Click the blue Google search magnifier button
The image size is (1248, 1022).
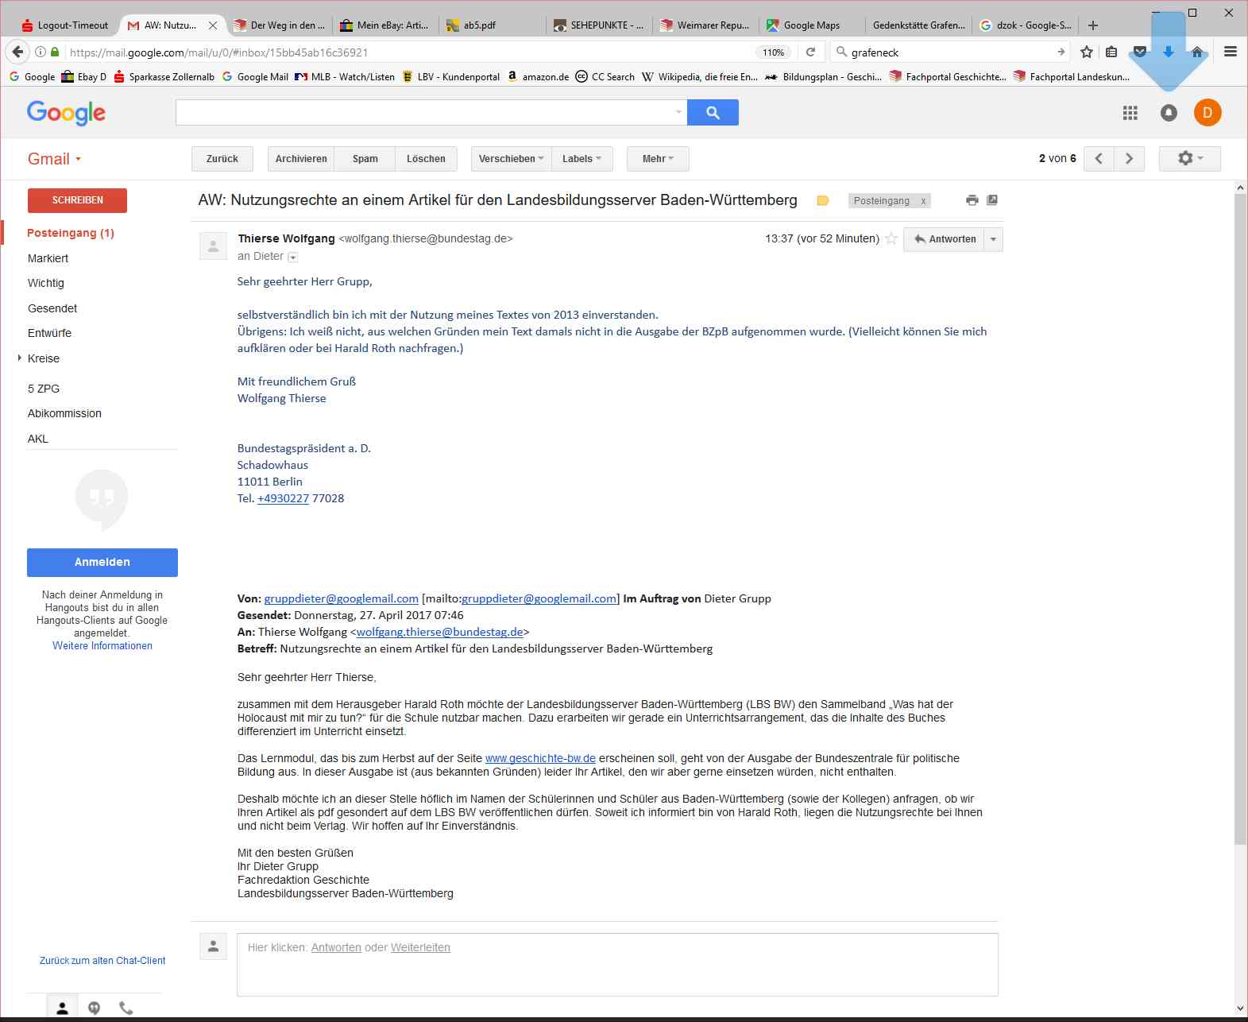point(713,113)
